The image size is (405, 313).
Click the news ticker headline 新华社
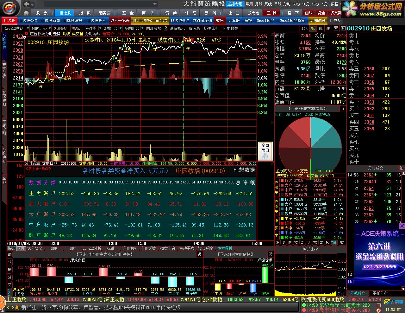click(x=101, y=307)
